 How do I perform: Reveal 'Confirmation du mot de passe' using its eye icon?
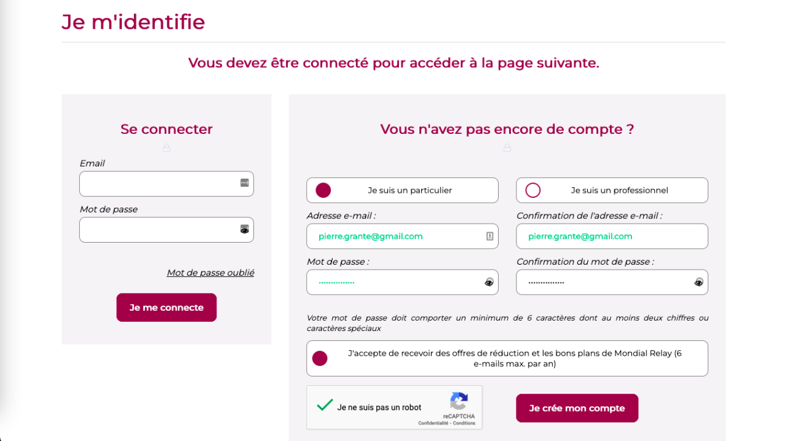[x=698, y=282]
